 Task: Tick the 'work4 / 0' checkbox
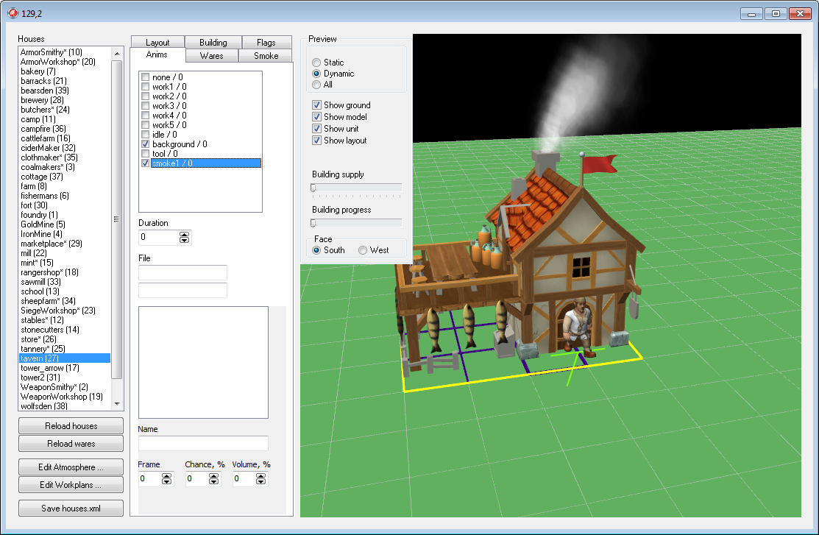(x=145, y=116)
